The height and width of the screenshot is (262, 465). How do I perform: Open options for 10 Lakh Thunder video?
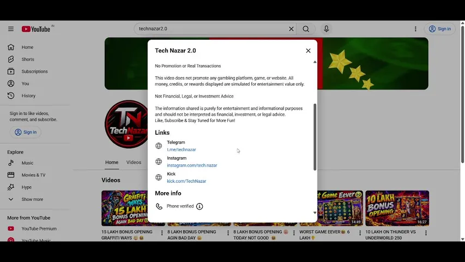pos(426,233)
